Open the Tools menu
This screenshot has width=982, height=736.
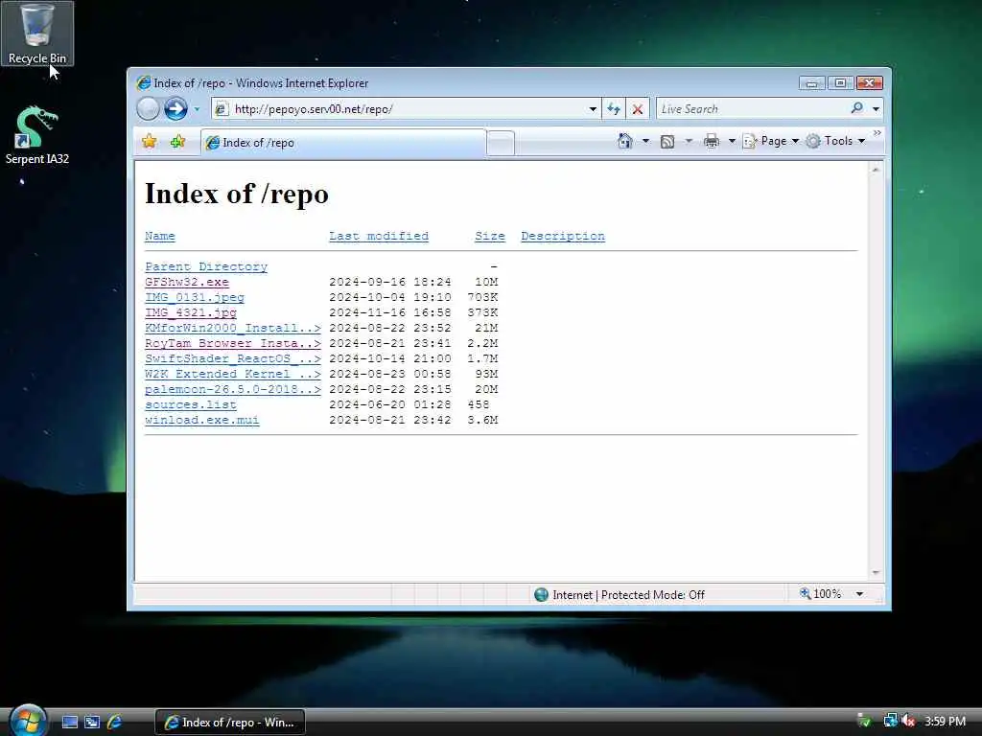(x=835, y=142)
